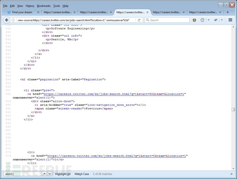Open the start=0 jobs-search link
Image resolution: width=237 pixels, height=179 pixels.
(116, 156)
